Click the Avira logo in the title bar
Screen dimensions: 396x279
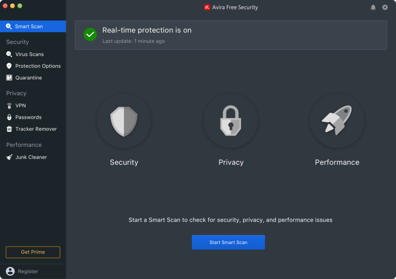point(206,7)
